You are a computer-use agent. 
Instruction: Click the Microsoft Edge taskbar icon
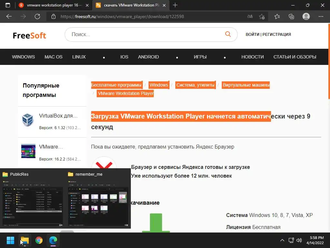[53, 240]
